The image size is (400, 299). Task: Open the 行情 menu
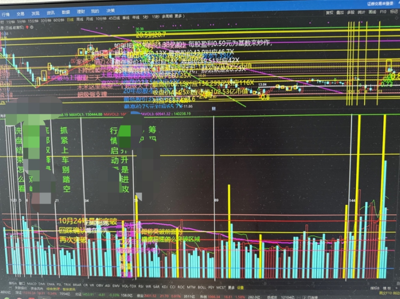[x=6, y=14]
